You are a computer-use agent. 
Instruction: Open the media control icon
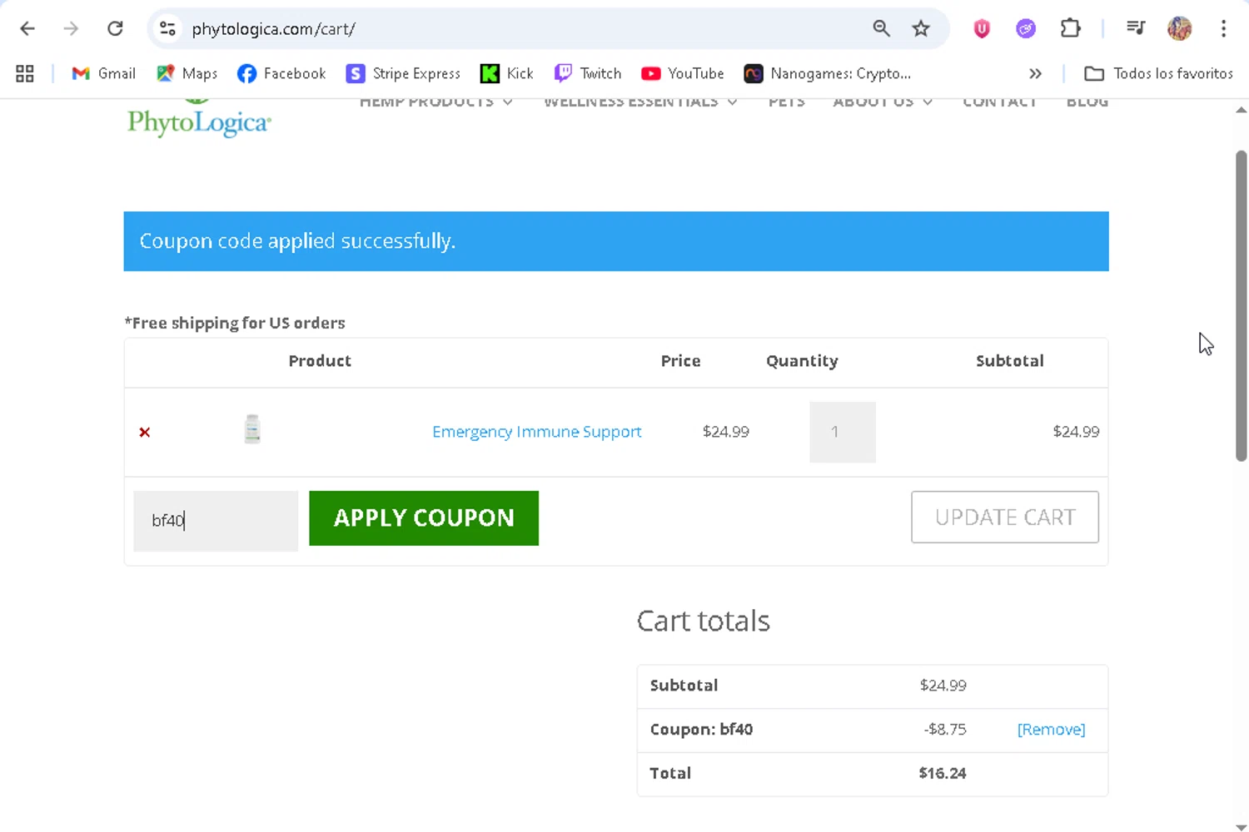click(x=1136, y=29)
